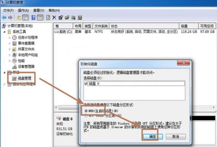Click the magnifier search toolbar icon

click(x=73, y=17)
